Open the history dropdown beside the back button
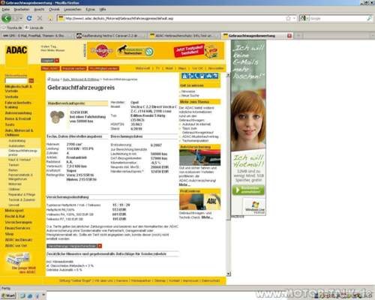Viewport: 375px width, 300px height. [21, 18]
